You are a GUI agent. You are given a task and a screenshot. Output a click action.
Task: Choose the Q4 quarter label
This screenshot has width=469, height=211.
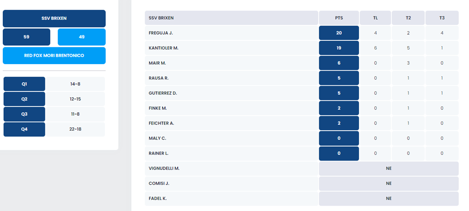[24, 129]
